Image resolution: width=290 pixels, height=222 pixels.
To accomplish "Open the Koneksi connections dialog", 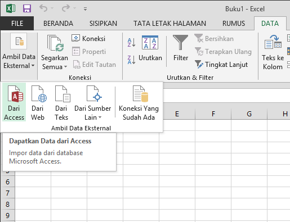I will click(x=88, y=39).
